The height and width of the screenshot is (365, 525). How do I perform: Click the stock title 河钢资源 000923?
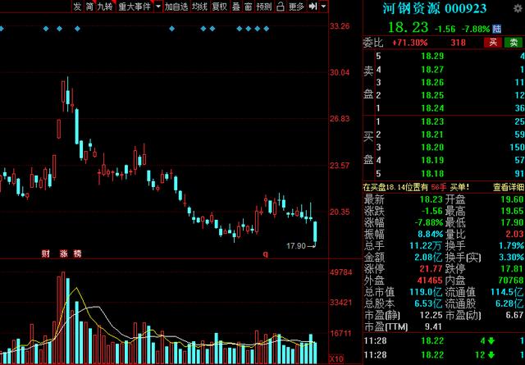click(435, 9)
